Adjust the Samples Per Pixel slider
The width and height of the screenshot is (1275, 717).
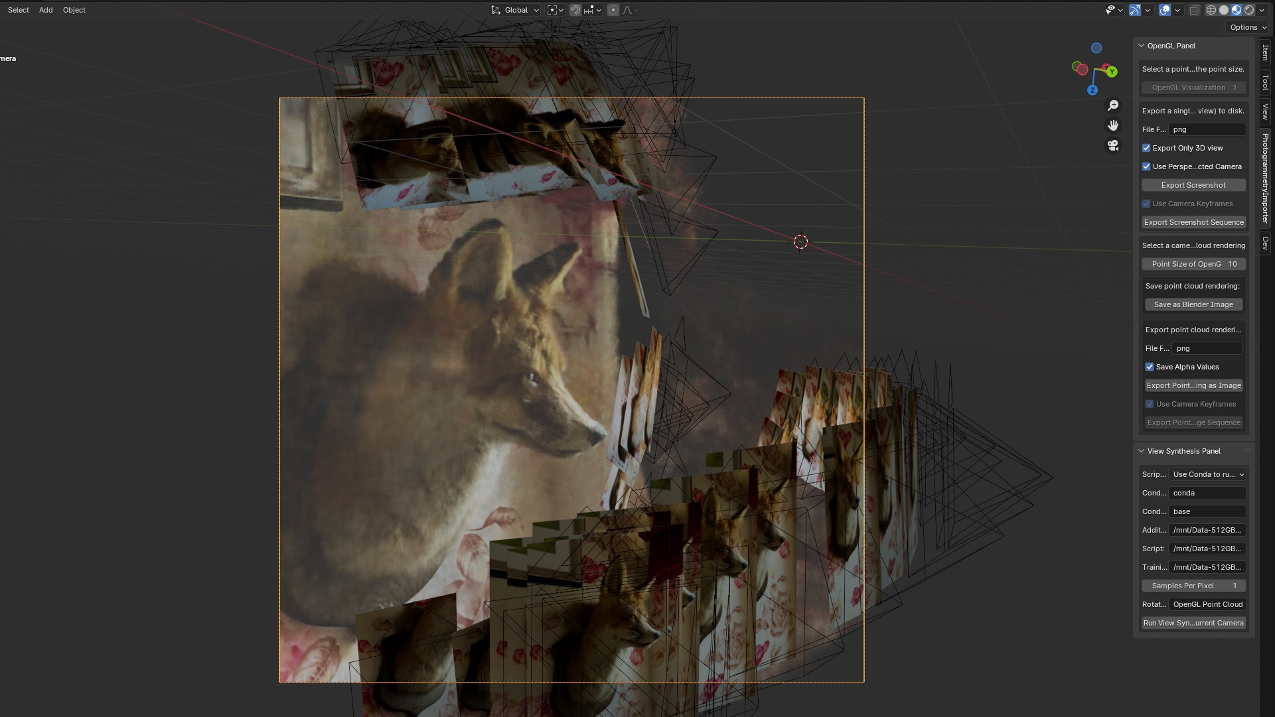coord(1193,586)
